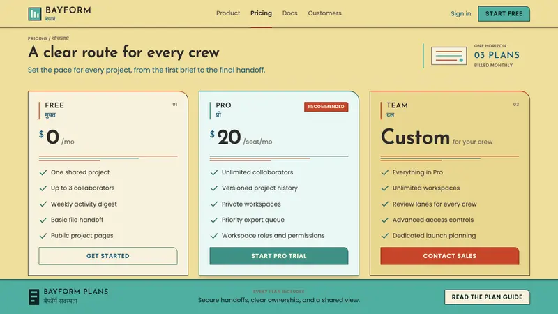Click the PRO plan title
558x314 pixels.
[x=223, y=105]
